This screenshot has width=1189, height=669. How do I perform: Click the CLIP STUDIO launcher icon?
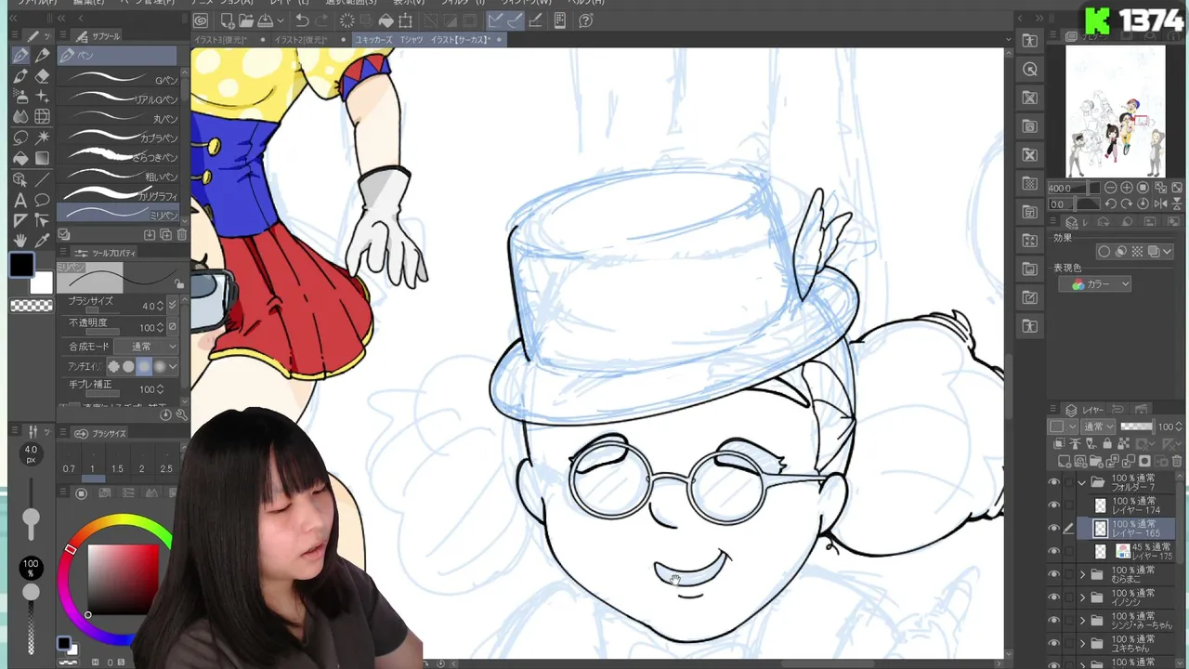click(x=201, y=20)
